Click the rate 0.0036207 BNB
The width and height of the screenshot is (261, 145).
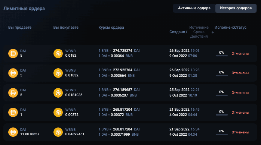124,95
